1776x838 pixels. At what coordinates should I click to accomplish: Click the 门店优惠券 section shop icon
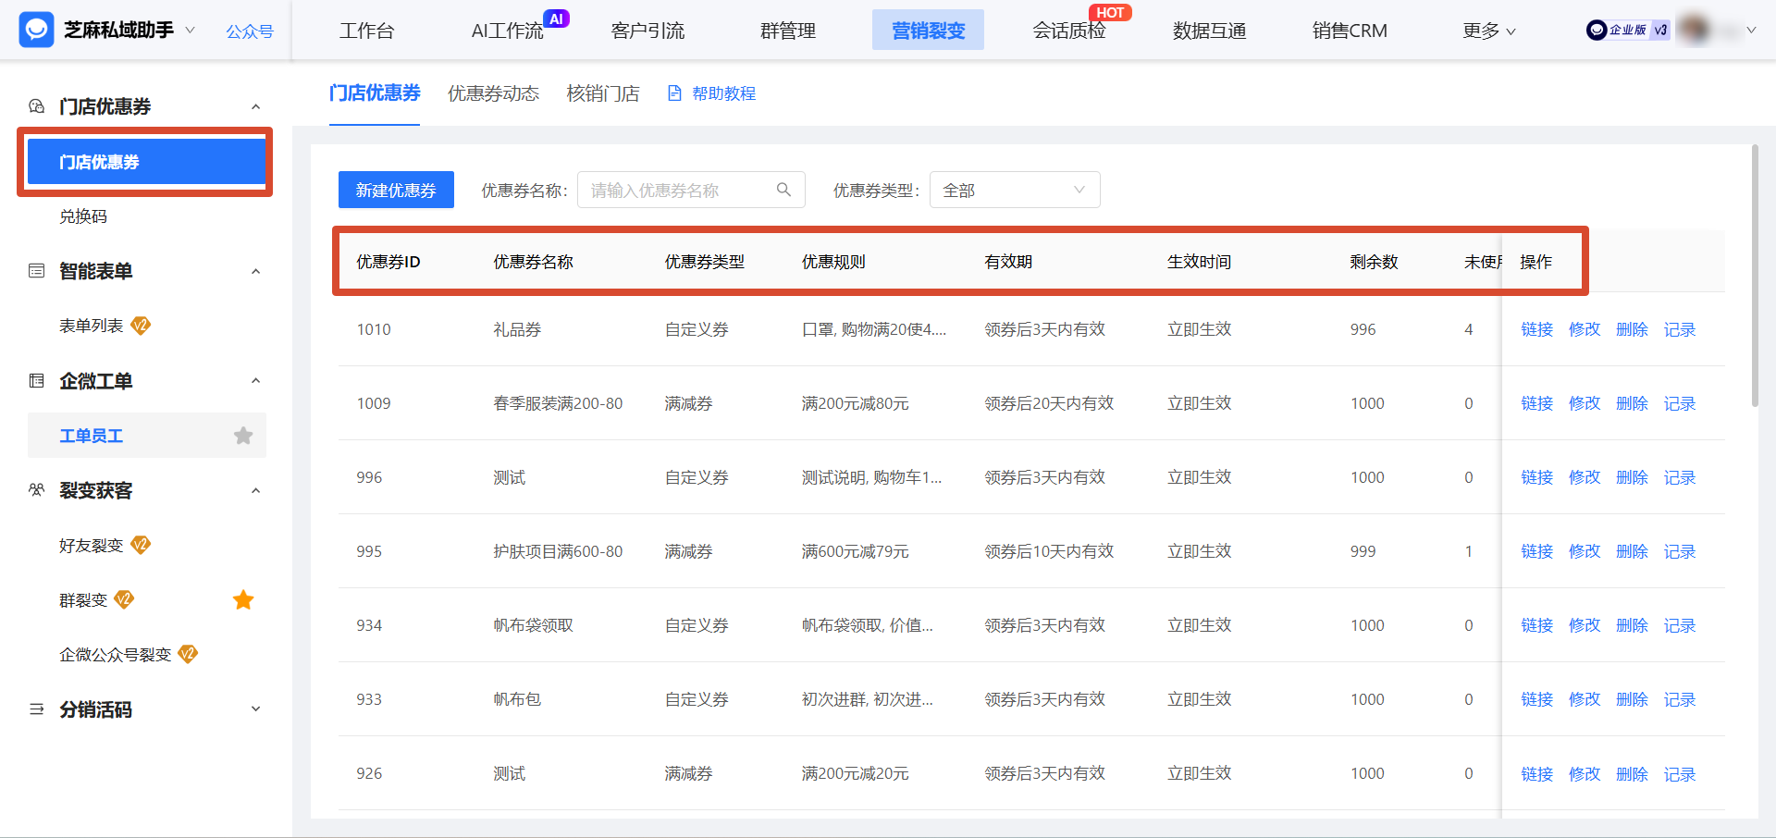point(37,106)
